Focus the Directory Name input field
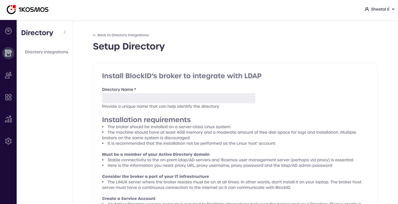The width and height of the screenshot is (398, 204). [x=178, y=98]
